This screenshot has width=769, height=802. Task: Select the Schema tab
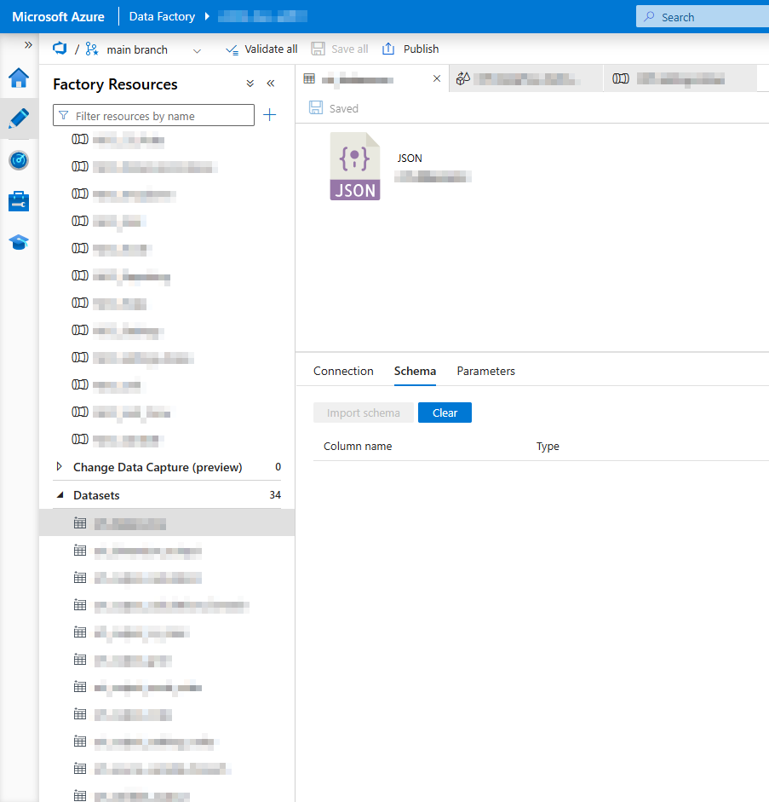[x=415, y=372]
